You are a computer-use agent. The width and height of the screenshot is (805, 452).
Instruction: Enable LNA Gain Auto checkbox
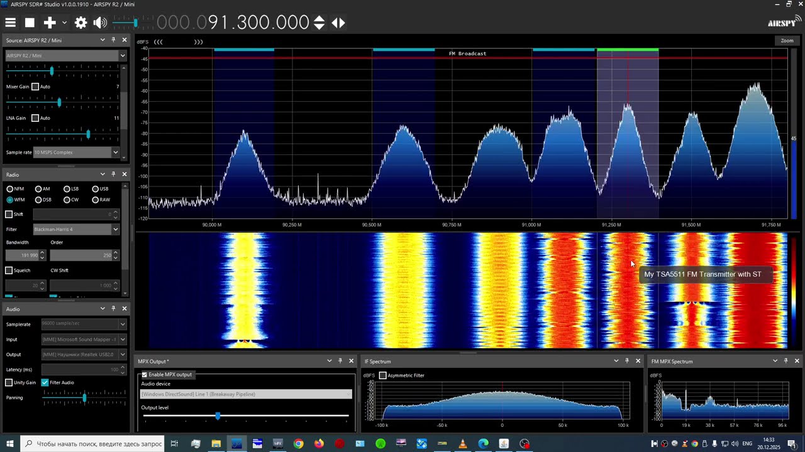coord(35,118)
